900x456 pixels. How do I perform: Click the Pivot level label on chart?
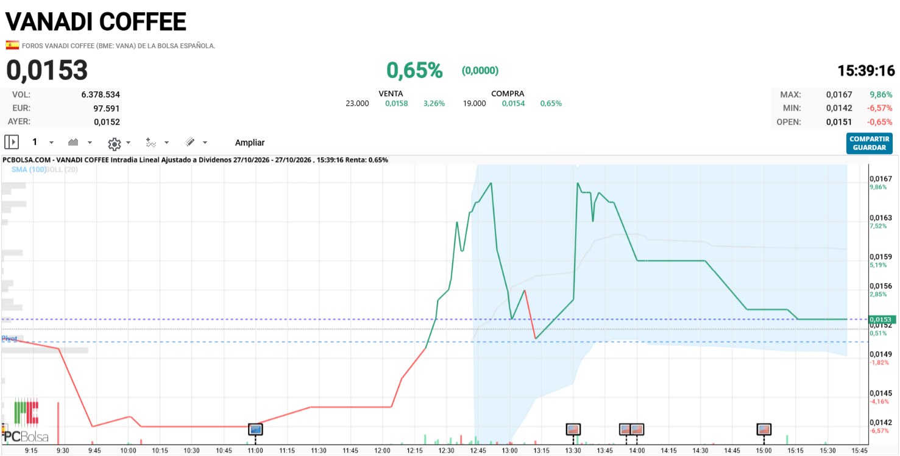click(x=9, y=338)
